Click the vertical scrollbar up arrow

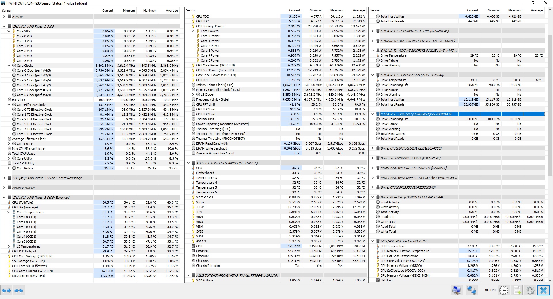pyautogui.click(x=550, y=10)
